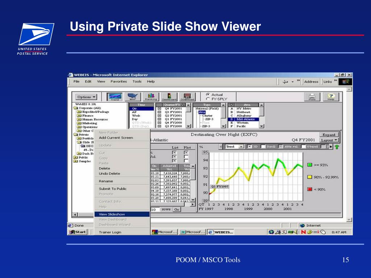This screenshot has height=278, width=371.
Task: Select the Actual radio button
Action: coord(208,94)
